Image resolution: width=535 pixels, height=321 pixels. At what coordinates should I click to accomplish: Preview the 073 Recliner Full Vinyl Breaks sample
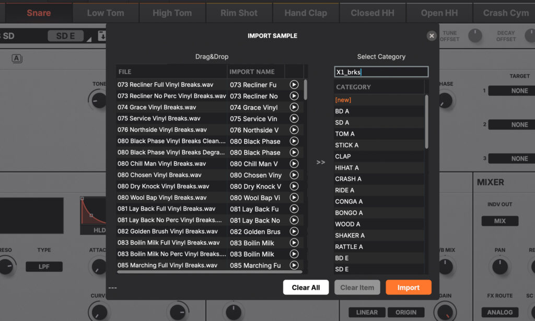coord(294,85)
